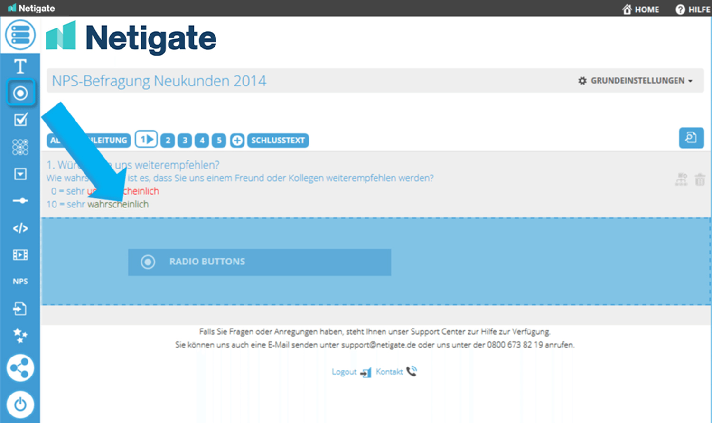Click survey title NPS-Befragung Neukunden 2014
This screenshot has height=423, width=712.
pyautogui.click(x=159, y=81)
